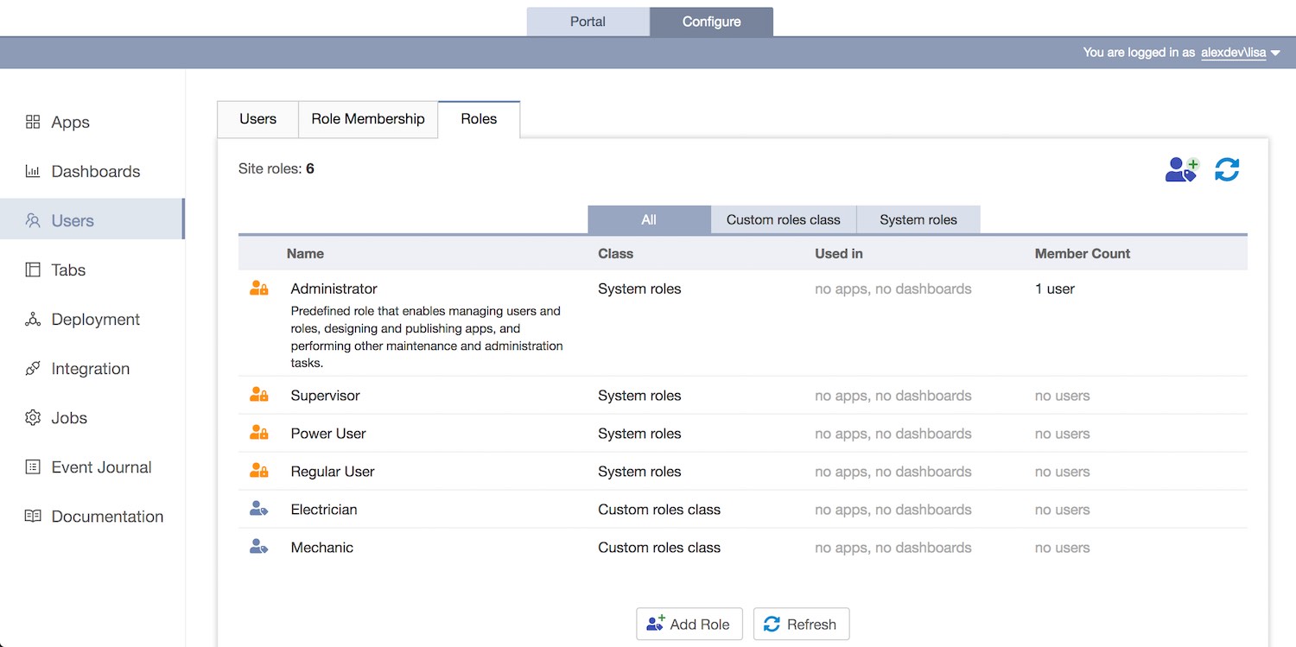The image size is (1296, 647).
Task: Open the Integration section
Action: tap(90, 369)
